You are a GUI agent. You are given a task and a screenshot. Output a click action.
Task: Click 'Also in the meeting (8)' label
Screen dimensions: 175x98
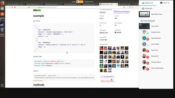tap(148, 21)
